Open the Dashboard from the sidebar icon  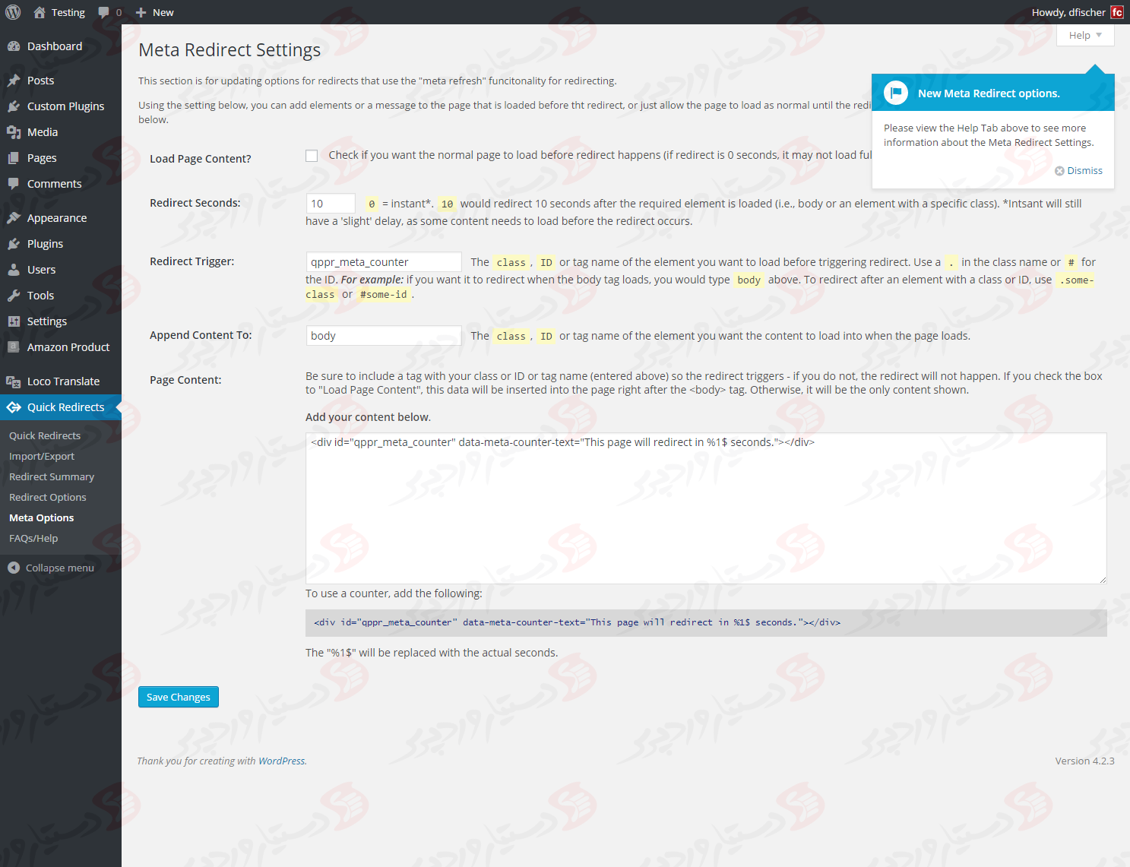coord(14,46)
